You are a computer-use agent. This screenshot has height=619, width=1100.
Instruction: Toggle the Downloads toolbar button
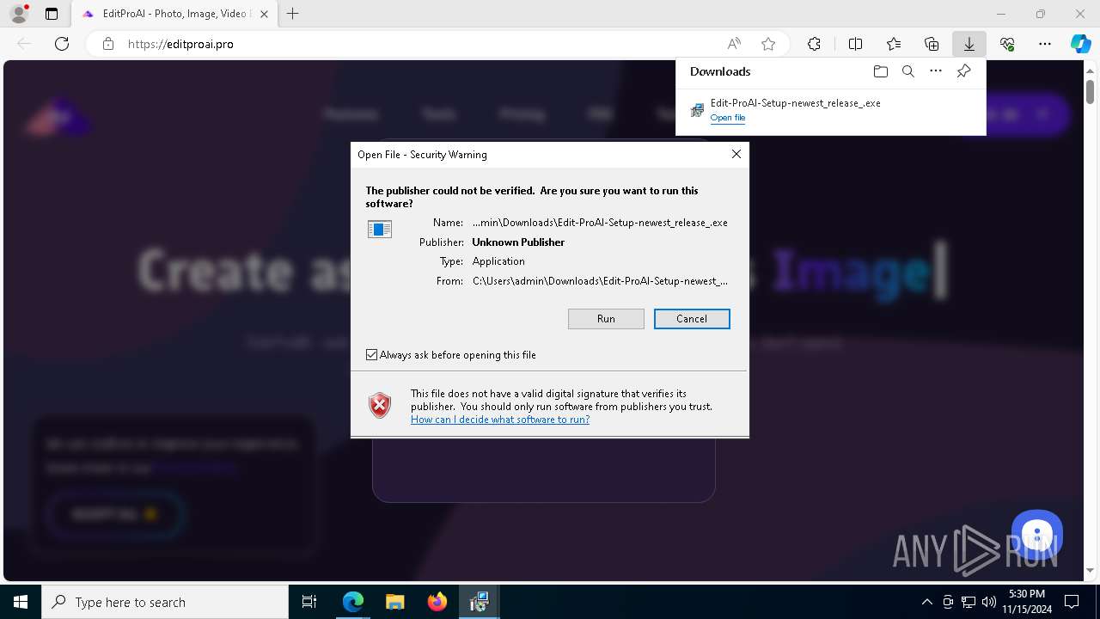tap(969, 44)
